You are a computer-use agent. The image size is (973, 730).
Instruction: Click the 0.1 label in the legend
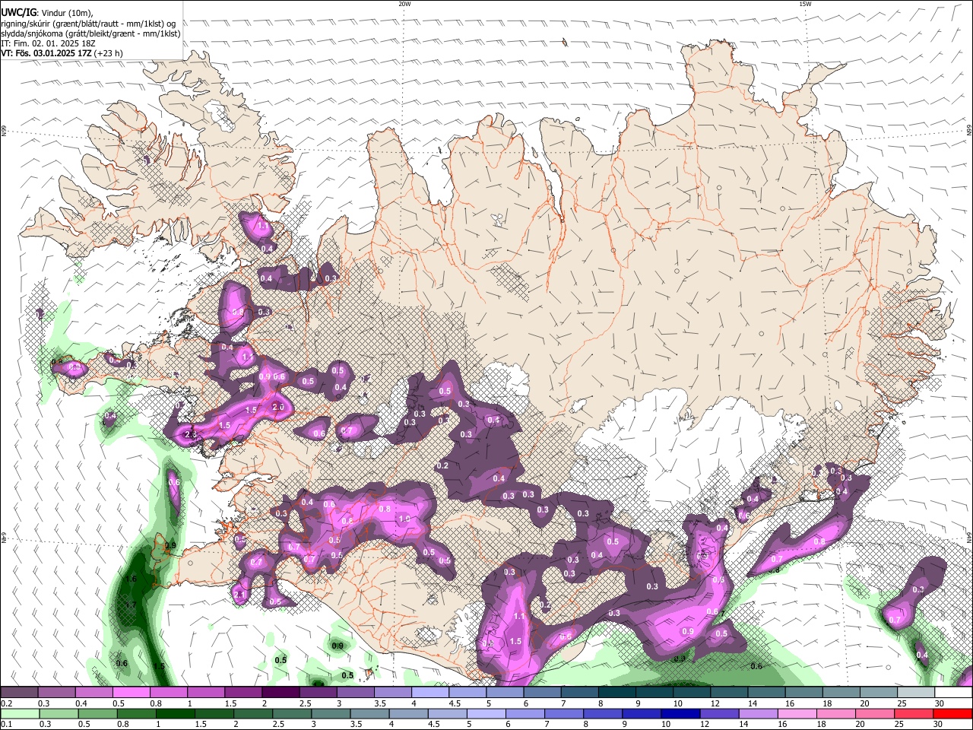[x=6, y=725]
